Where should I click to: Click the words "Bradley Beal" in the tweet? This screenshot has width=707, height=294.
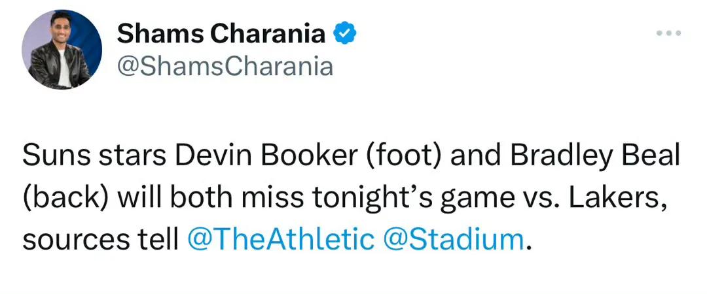coord(595,156)
